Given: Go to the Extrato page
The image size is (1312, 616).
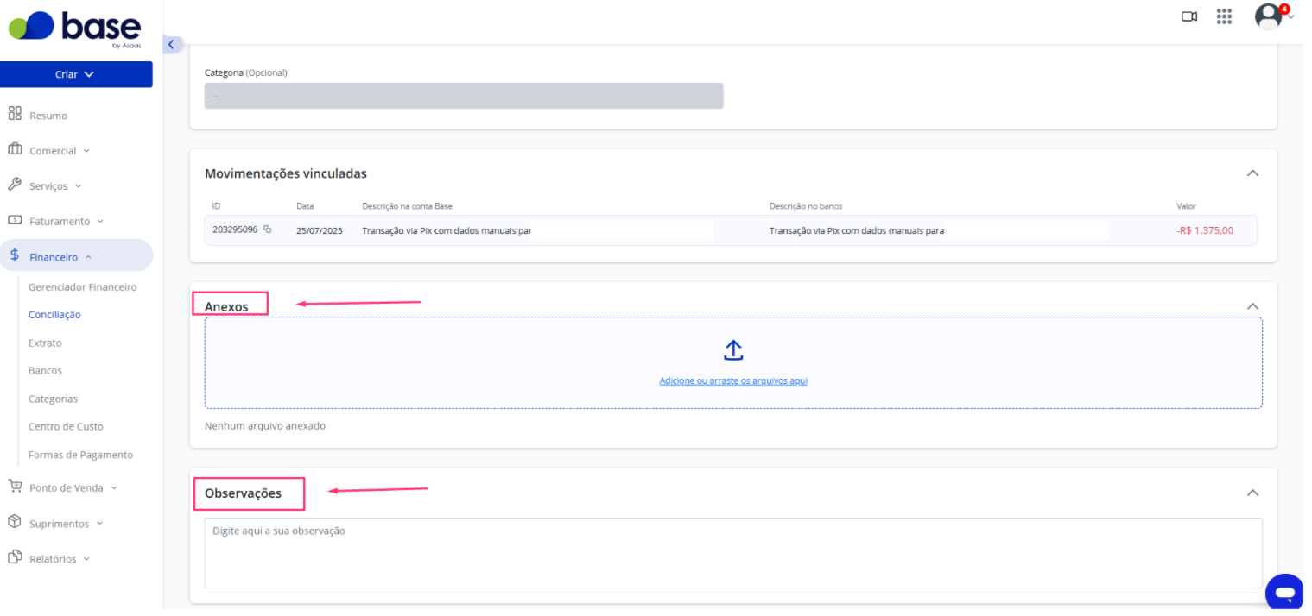Looking at the screenshot, I should (45, 343).
